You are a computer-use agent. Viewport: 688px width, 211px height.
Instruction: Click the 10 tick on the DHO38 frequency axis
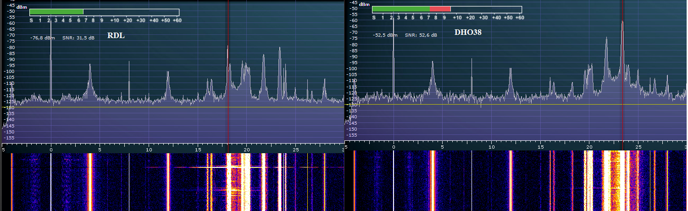point(492,147)
